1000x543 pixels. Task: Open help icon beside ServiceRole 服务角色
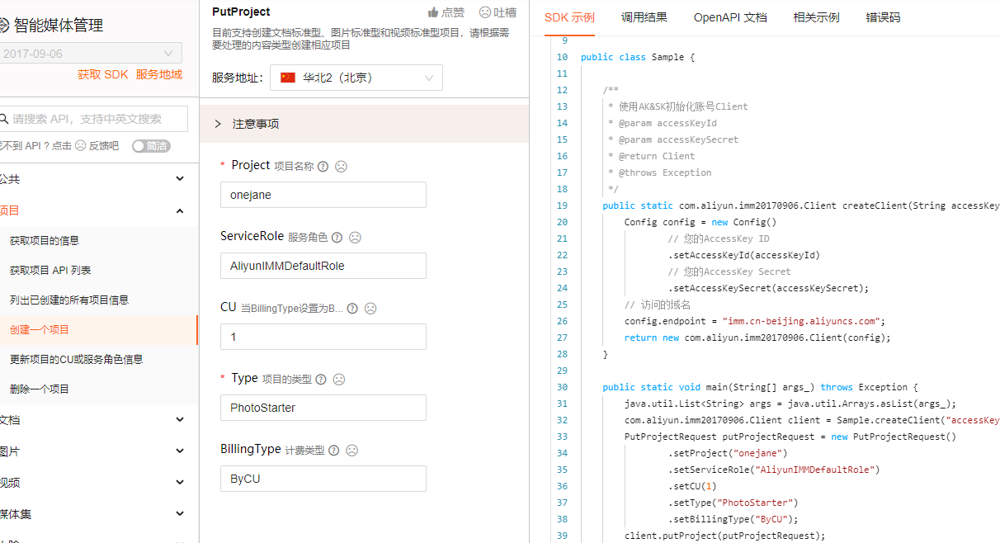(337, 238)
